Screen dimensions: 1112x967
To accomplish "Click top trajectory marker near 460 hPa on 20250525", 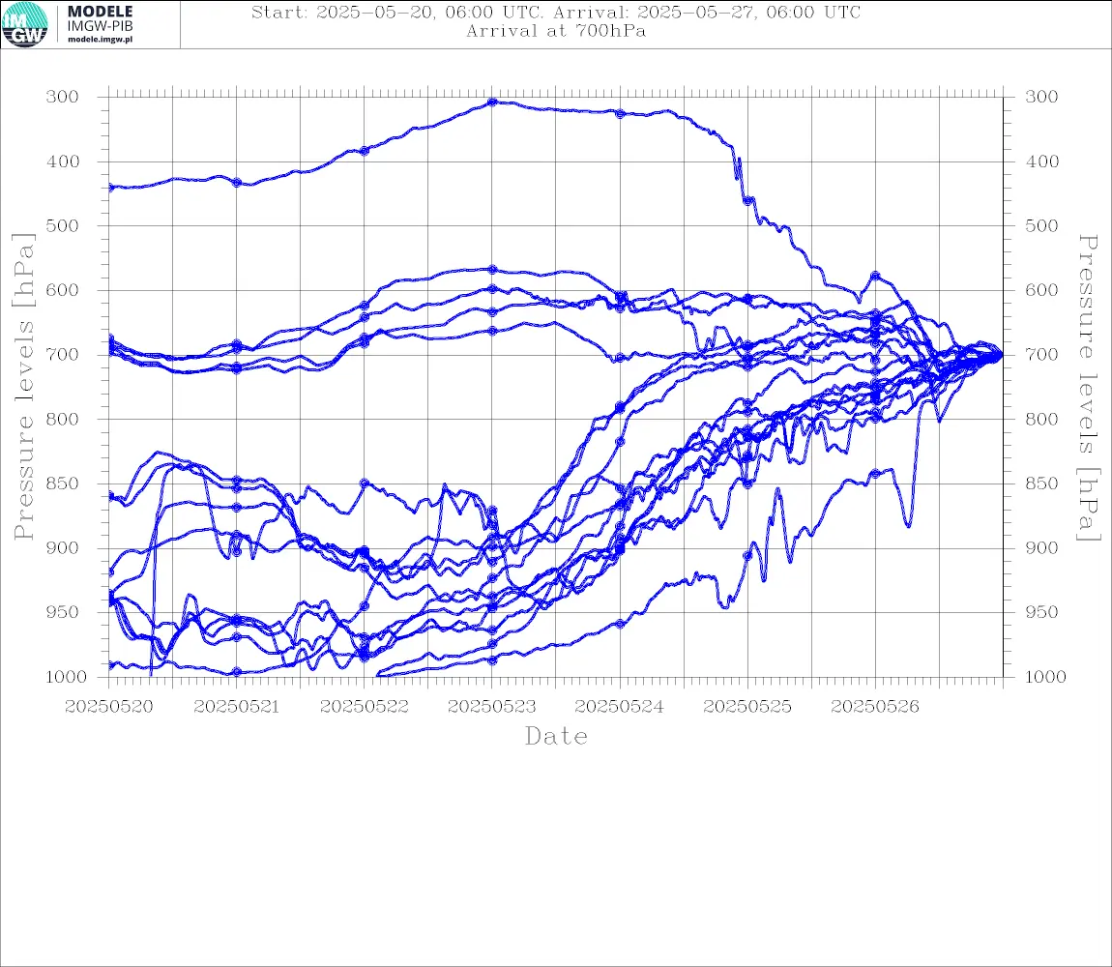I will (747, 201).
